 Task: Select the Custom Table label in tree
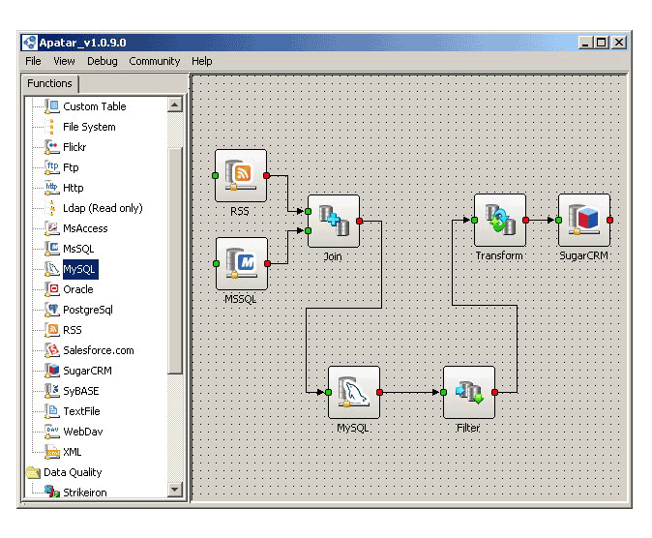coord(95,106)
